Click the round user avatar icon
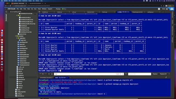 pos(159,9)
